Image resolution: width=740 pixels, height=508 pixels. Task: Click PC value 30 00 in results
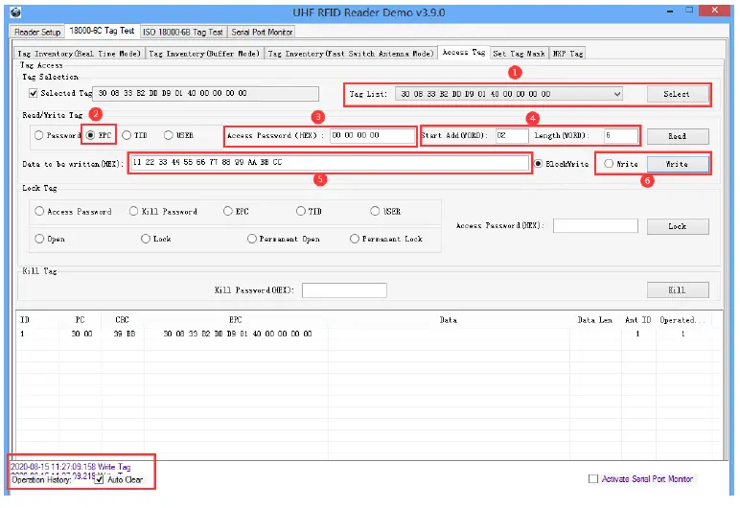coord(81,334)
